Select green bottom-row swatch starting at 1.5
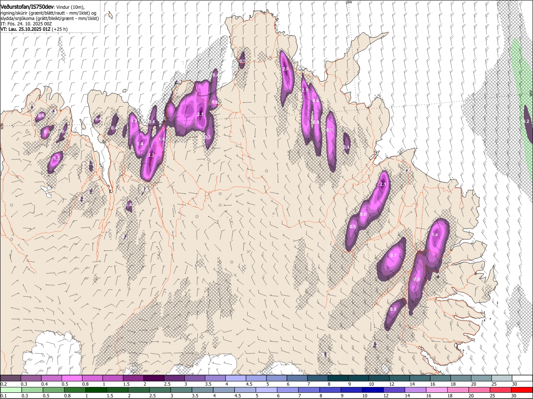 (117, 390)
